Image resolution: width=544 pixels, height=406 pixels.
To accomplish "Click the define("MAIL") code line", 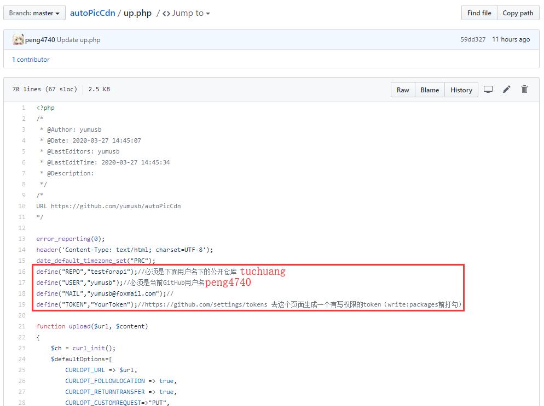I will point(105,293).
